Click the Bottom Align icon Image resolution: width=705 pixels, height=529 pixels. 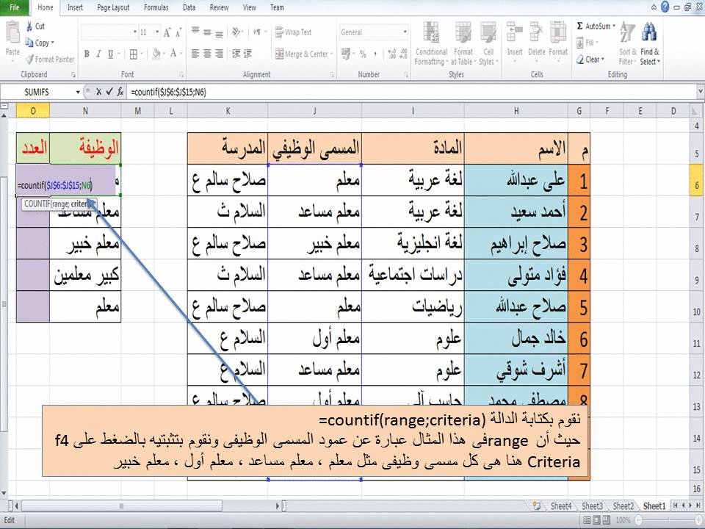click(x=219, y=33)
